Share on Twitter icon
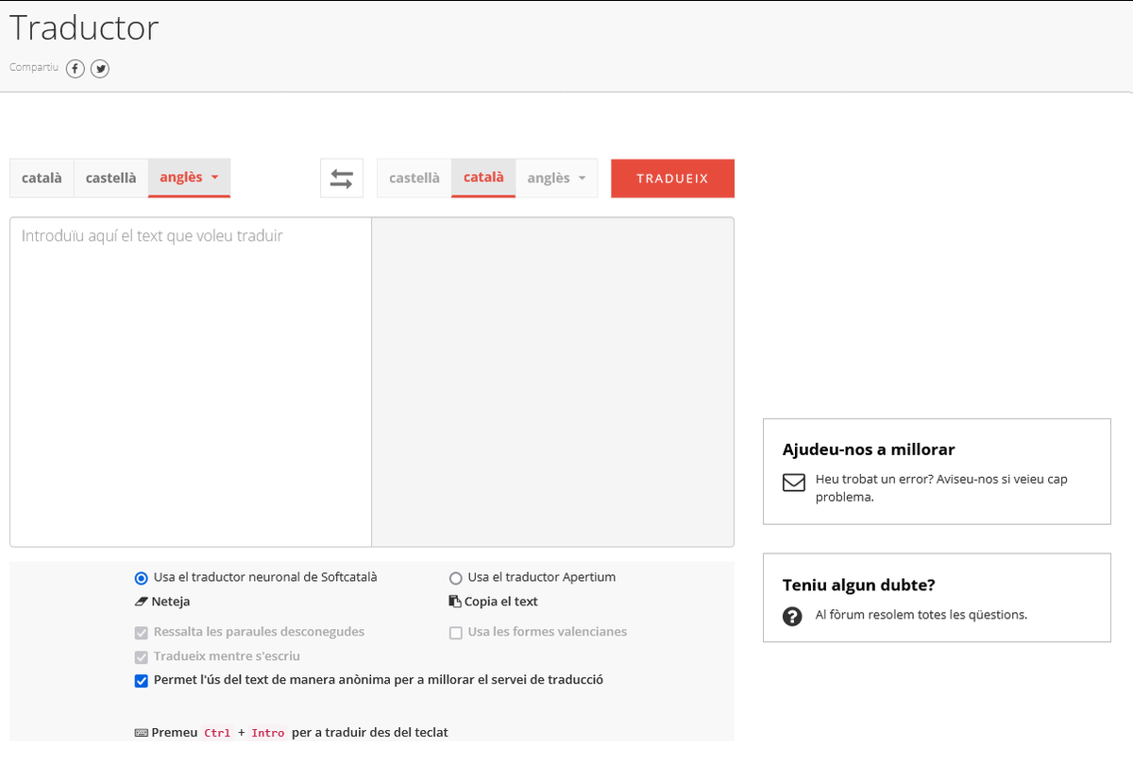Viewport: 1133px width, 764px height. 100,69
